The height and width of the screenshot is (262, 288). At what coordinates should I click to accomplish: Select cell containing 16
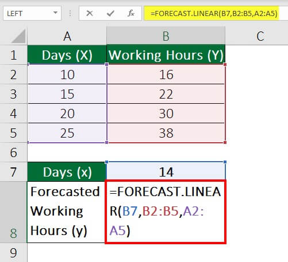(166, 75)
